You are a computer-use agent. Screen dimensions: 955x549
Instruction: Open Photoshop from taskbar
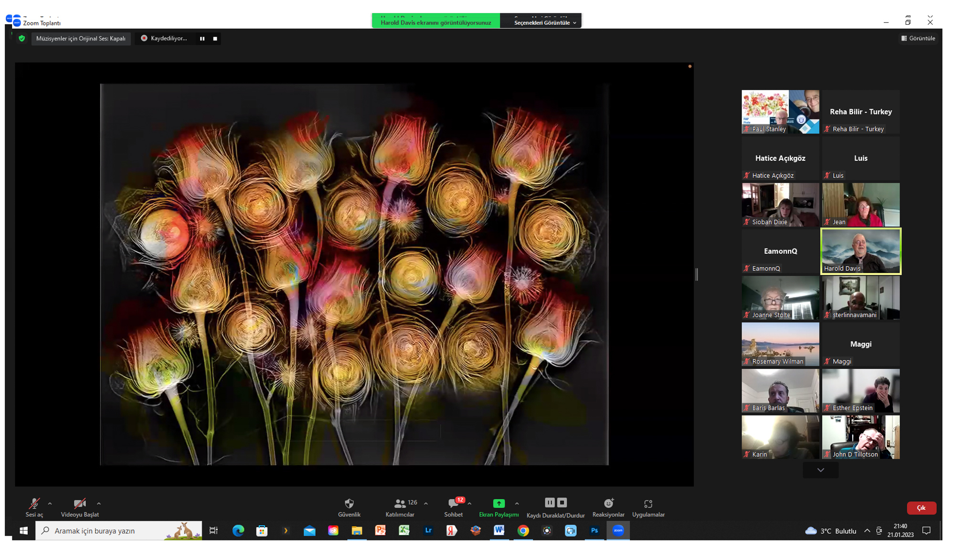(594, 530)
